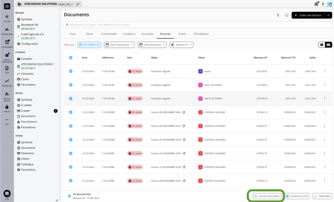The height and width of the screenshot is (202, 334).
Task: Open the Date du document filter dropdown
Action: tap(119, 45)
